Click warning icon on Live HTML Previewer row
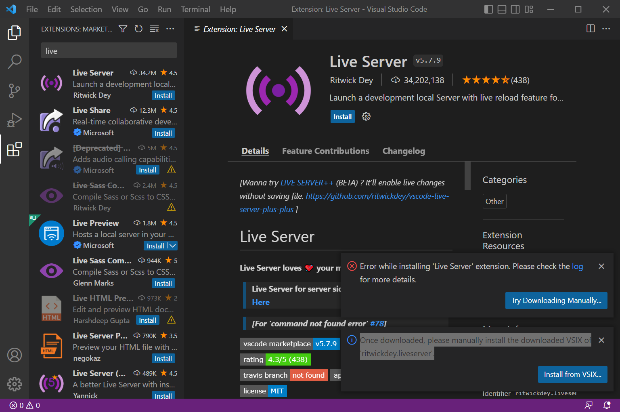This screenshot has height=412, width=620. pyautogui.click(x=172, y=320)
